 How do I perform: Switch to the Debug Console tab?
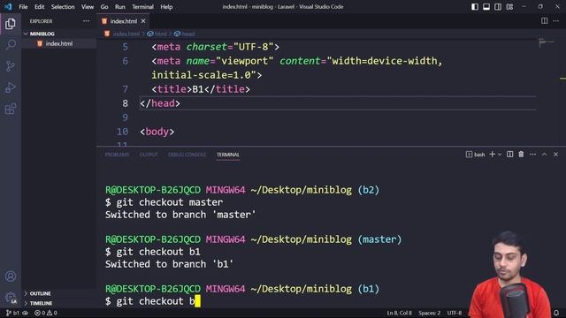pos(187,155)
